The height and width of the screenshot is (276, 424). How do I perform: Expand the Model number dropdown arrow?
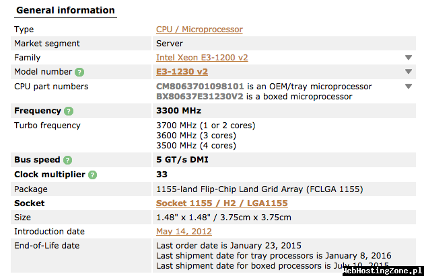click(409, 71)
